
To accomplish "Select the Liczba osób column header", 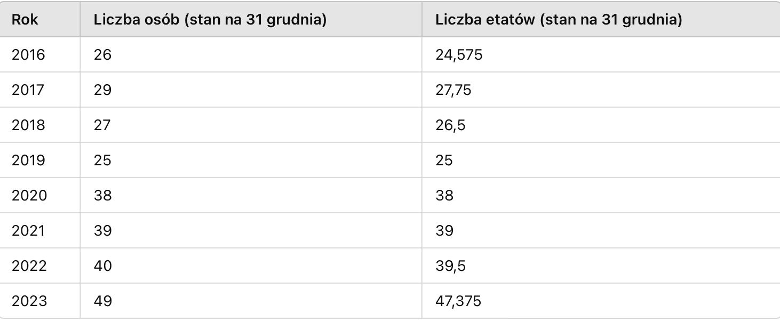I will pos(251,19).
